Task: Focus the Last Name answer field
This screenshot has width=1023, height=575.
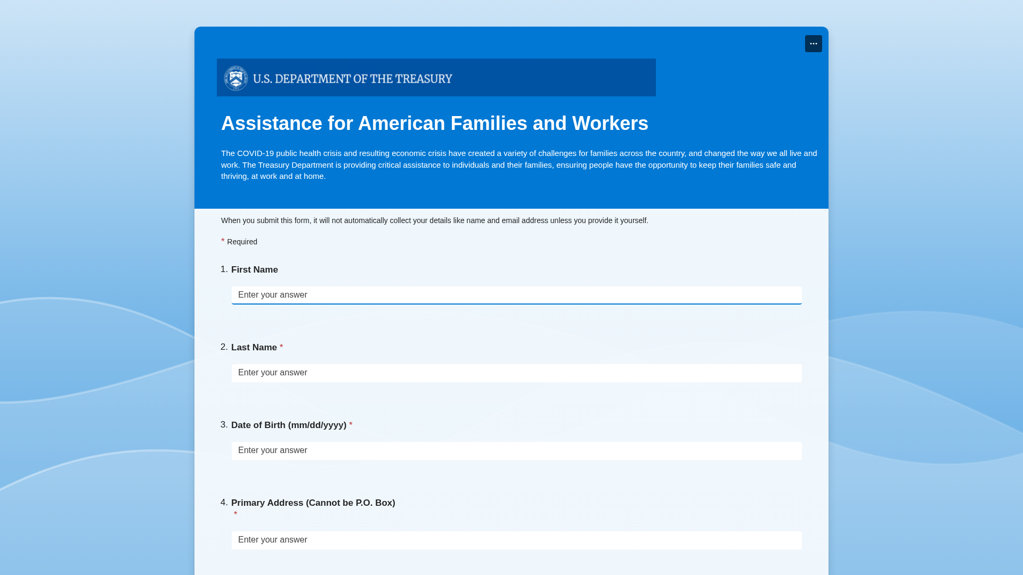Action: tap(516, 373)
